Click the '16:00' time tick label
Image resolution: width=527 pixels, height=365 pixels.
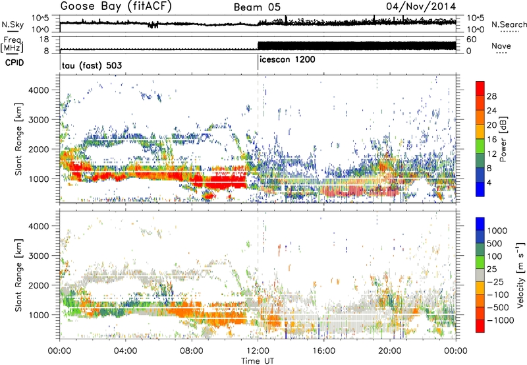(323, 351)
